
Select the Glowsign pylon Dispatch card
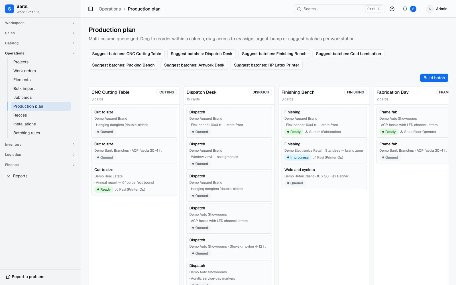coord(229,247)
